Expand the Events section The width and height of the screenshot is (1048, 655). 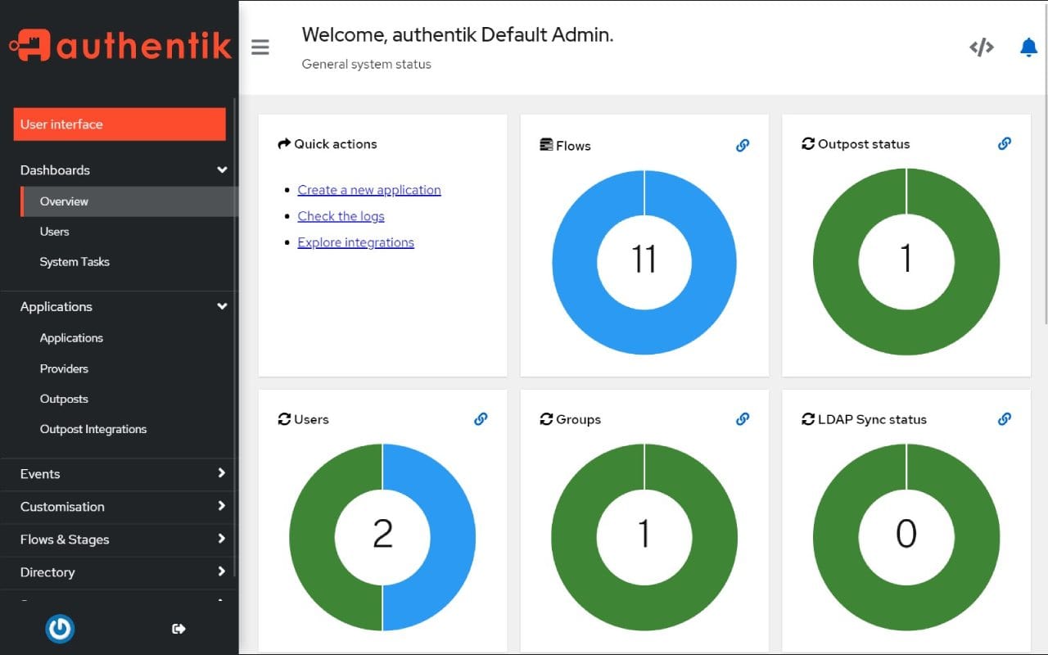point(119,474)
